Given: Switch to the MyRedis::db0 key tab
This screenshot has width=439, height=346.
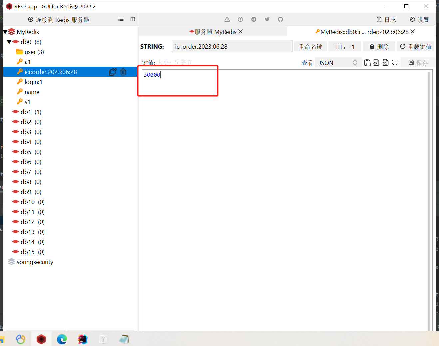Looking at the screenshot, I should (362, 32).
